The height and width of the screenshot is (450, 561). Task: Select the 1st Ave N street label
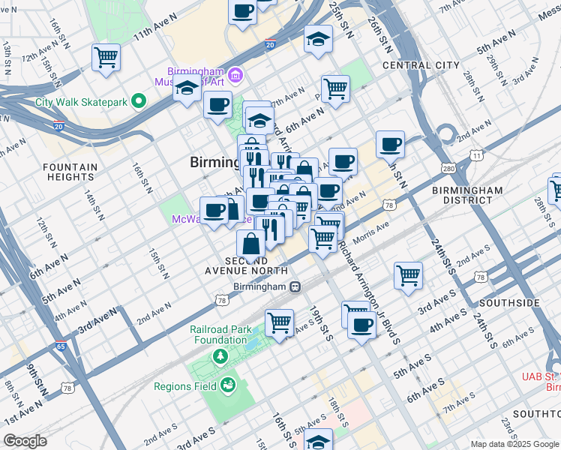click(x=23, y=412)
